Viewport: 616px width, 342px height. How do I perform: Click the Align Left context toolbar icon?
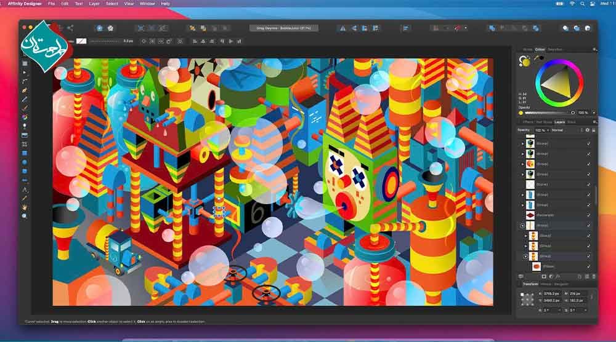click(195, 41)
